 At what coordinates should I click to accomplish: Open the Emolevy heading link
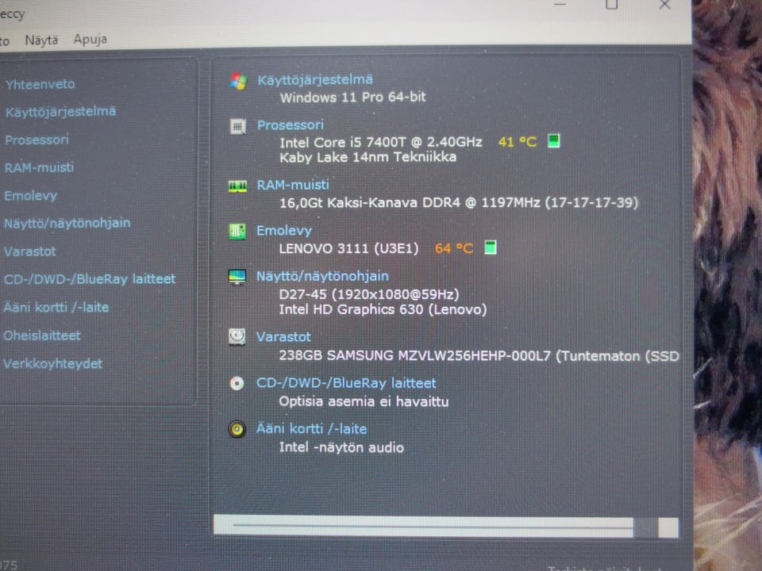(x=284, y=231)
